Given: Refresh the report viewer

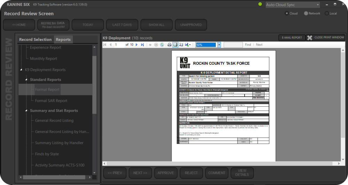Looking at the screenshot, I should pos(162,45).
